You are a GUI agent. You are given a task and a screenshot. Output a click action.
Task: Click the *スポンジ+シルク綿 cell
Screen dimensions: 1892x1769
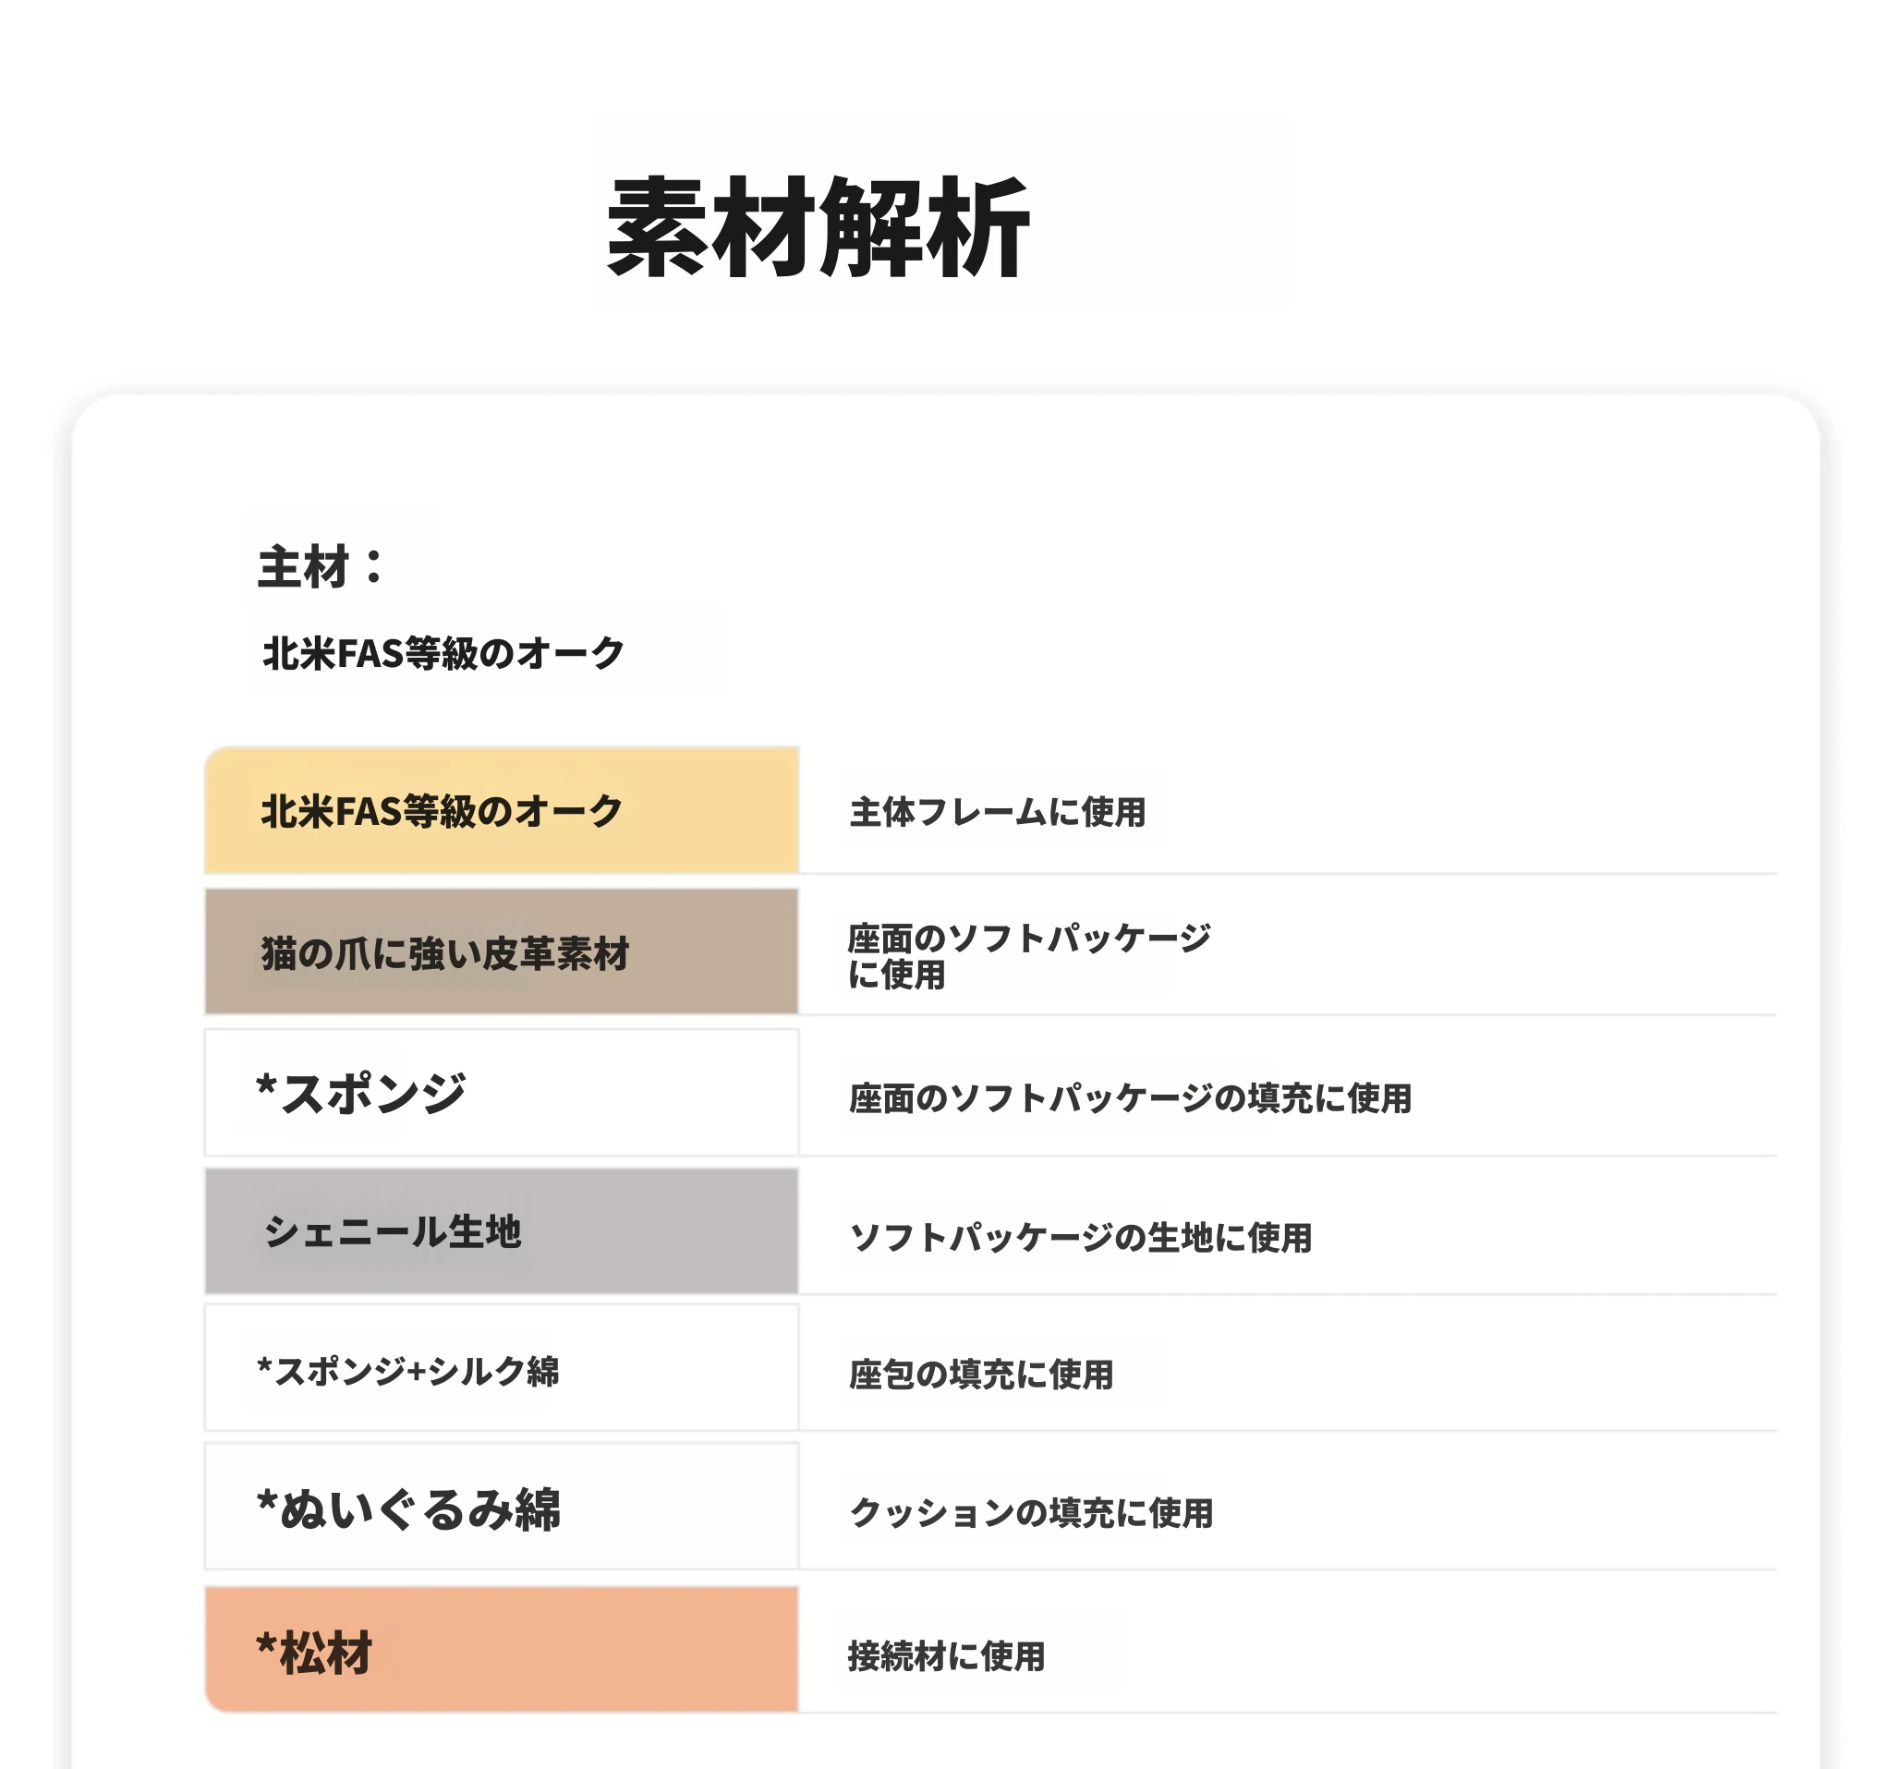[501, 1370]
